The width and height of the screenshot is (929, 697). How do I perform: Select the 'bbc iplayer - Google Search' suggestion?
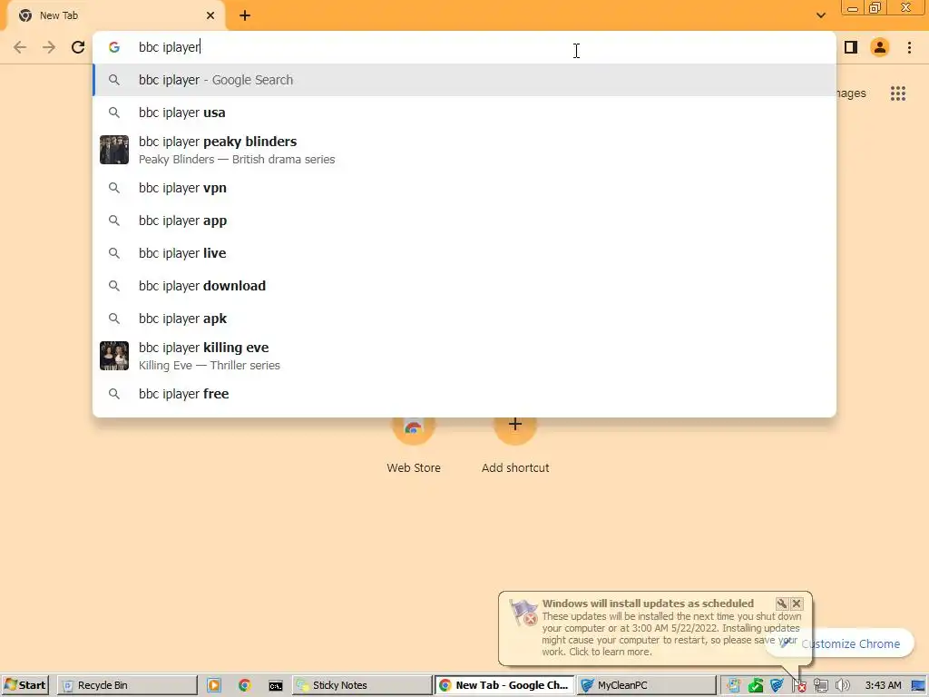(x=464, y=80)
